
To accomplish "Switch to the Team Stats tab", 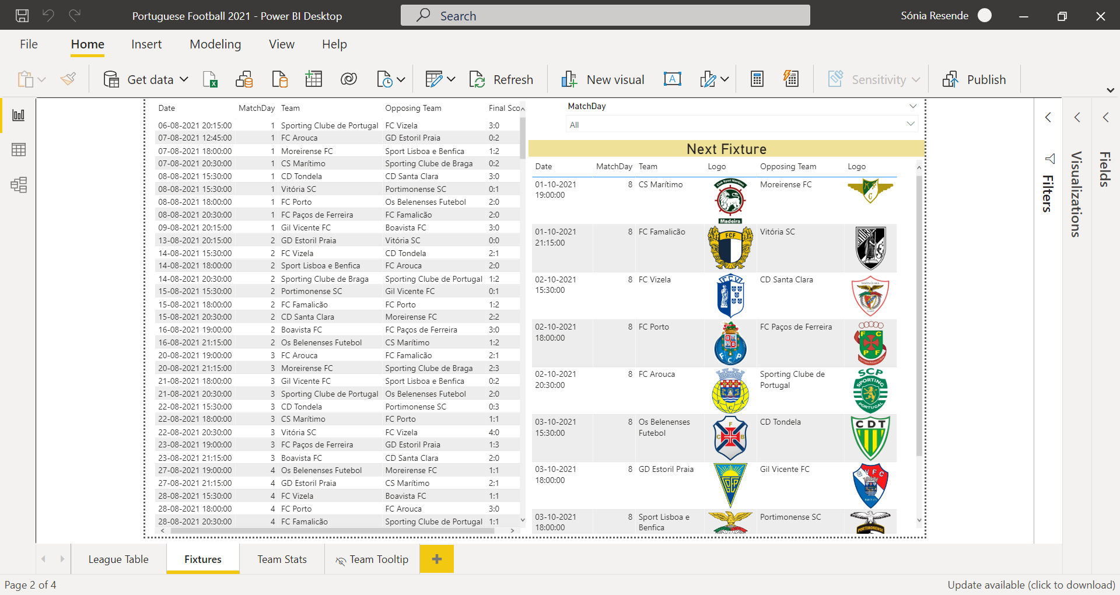I will (x=282, y=559).
